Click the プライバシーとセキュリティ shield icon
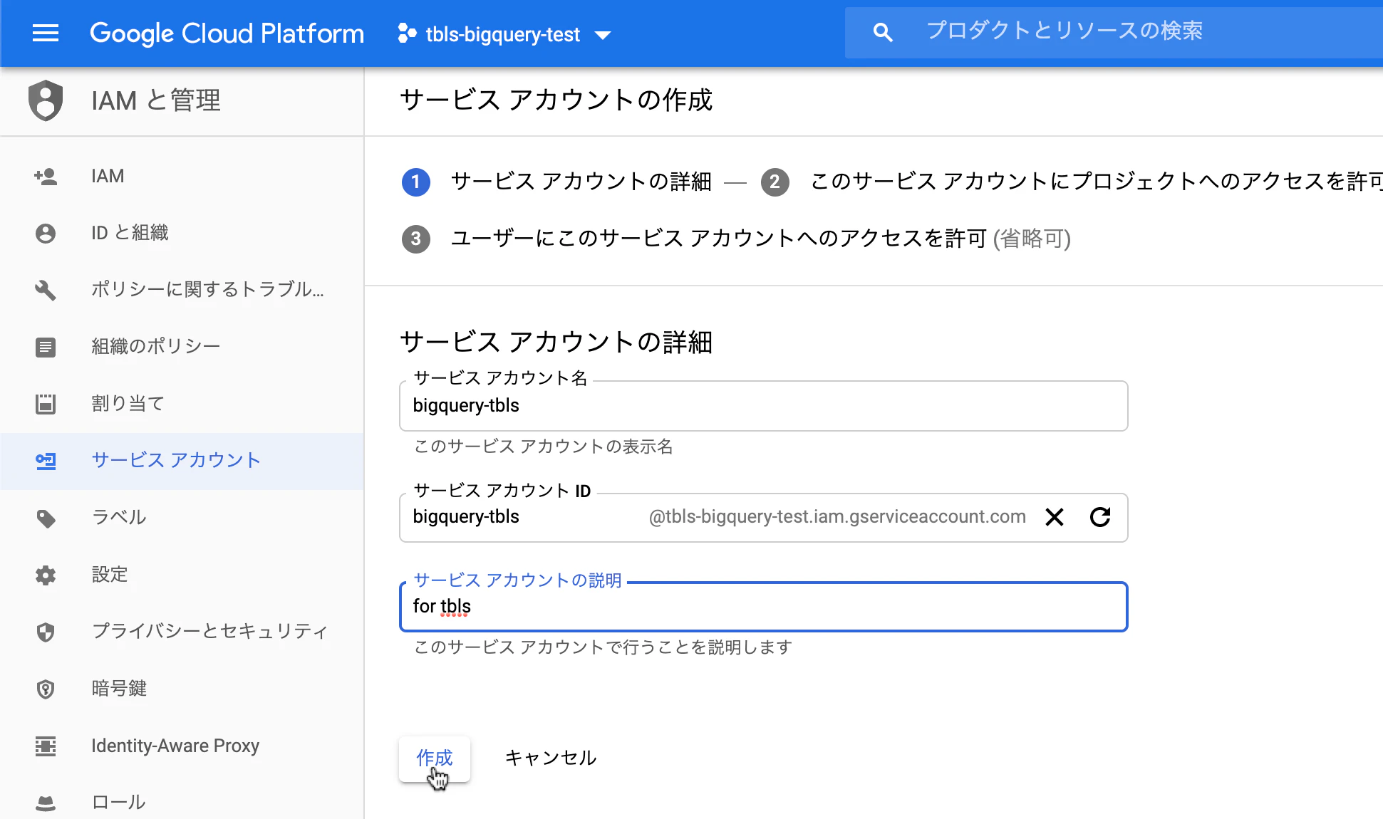This screenshot has height=819, width=1383. (46, 632)
